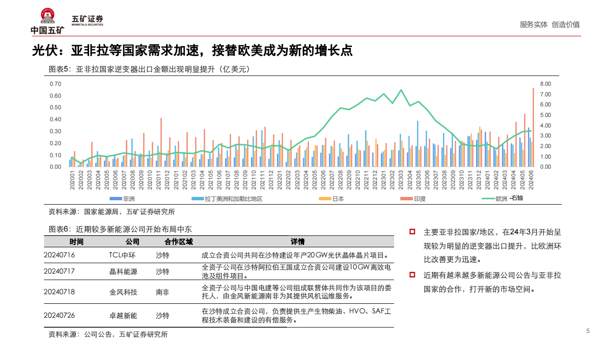Click the right axis value 8.00
The image size is (613, 345).
point(545,84)
